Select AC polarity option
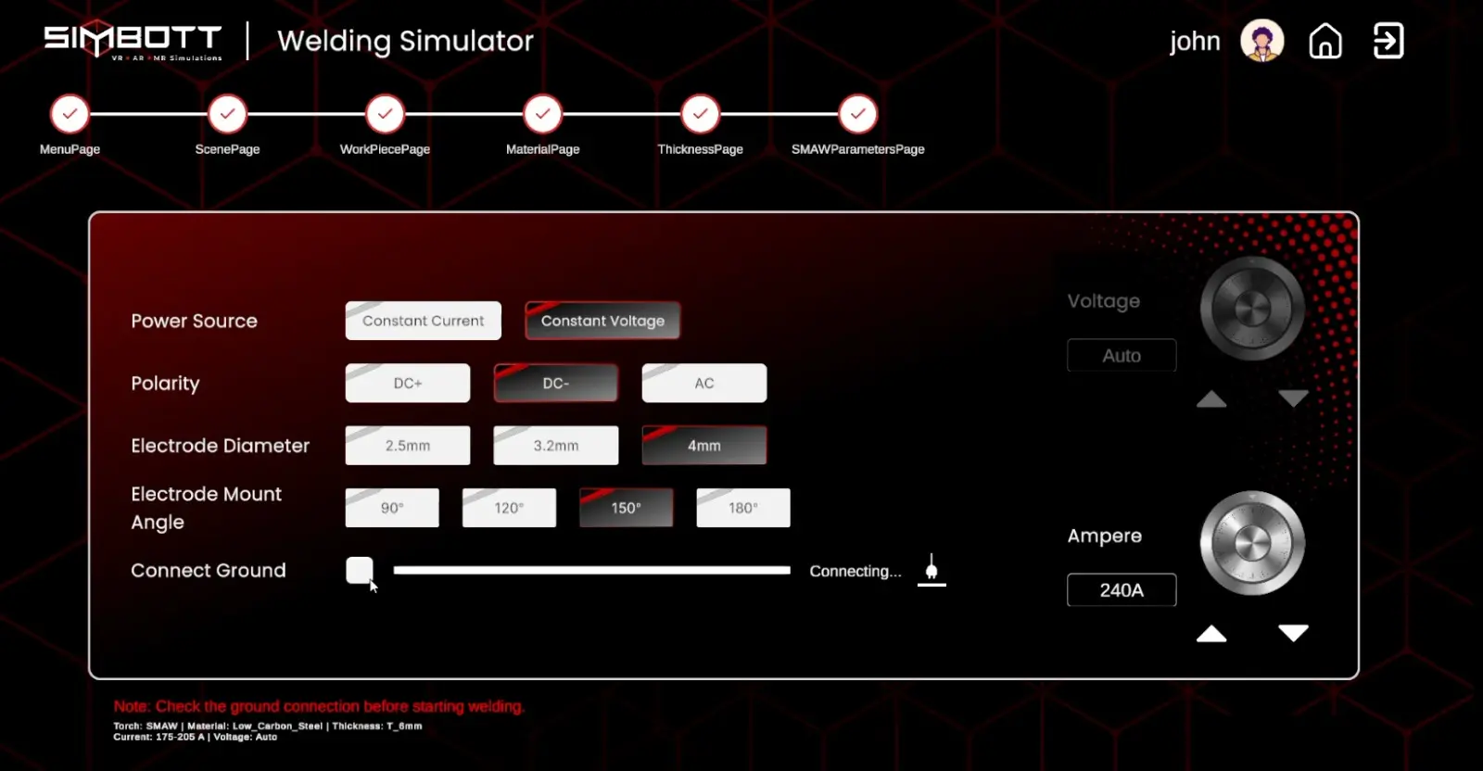1483x771 pixels. tap(703, 383)
